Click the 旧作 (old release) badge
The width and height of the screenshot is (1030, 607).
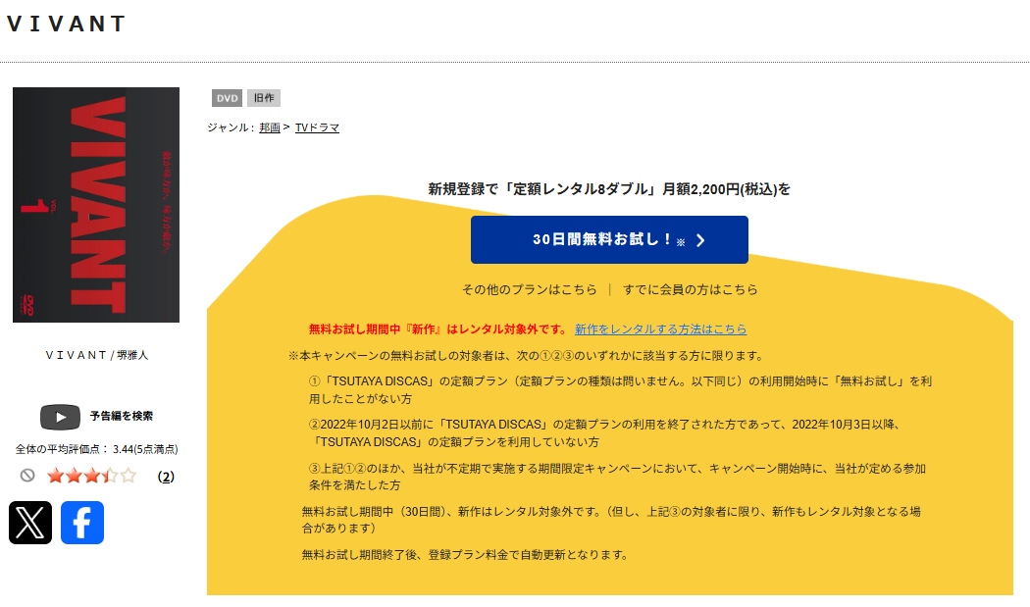coord(264,98)
